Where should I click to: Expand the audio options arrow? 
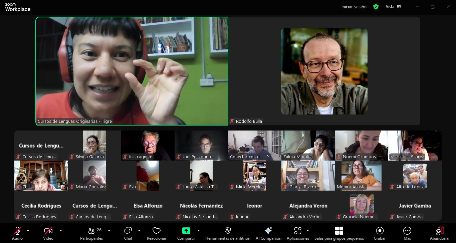[28, 231]
